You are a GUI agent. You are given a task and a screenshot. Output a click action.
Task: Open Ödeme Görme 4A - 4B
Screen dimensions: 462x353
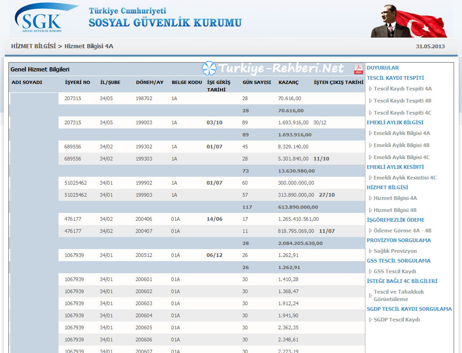click(403, 231)
